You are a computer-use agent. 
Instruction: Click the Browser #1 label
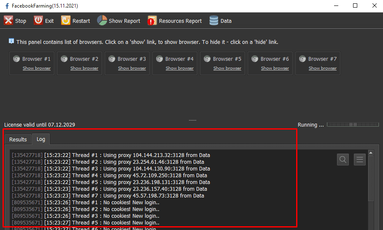[36, 59]
